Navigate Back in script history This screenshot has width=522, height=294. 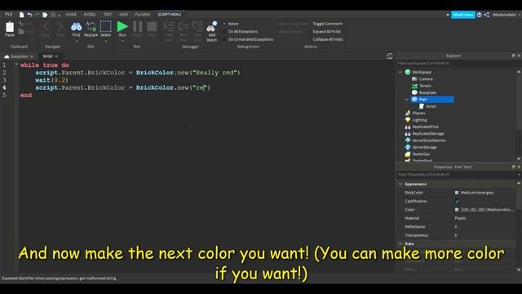pyautogui.click(x=46, y=27)
